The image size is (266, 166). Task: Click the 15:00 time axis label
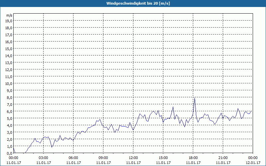tap(163, 158)
